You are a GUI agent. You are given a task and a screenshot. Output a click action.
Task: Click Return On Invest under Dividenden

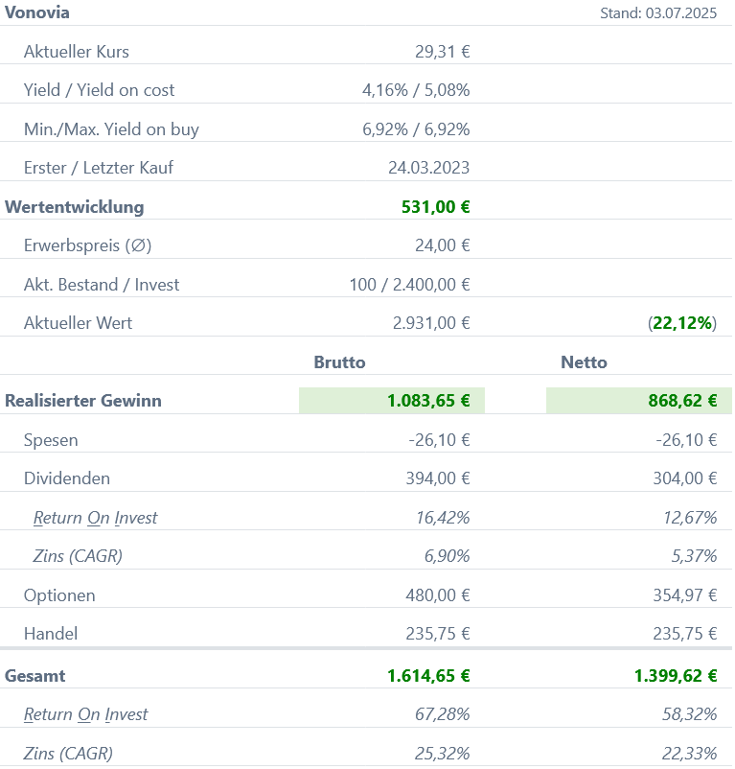(x=96, y=518)
